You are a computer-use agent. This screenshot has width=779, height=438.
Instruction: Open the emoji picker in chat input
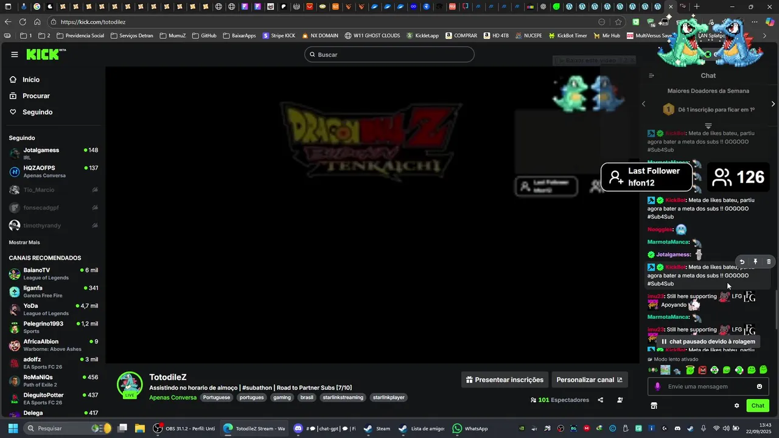point(760,386)
